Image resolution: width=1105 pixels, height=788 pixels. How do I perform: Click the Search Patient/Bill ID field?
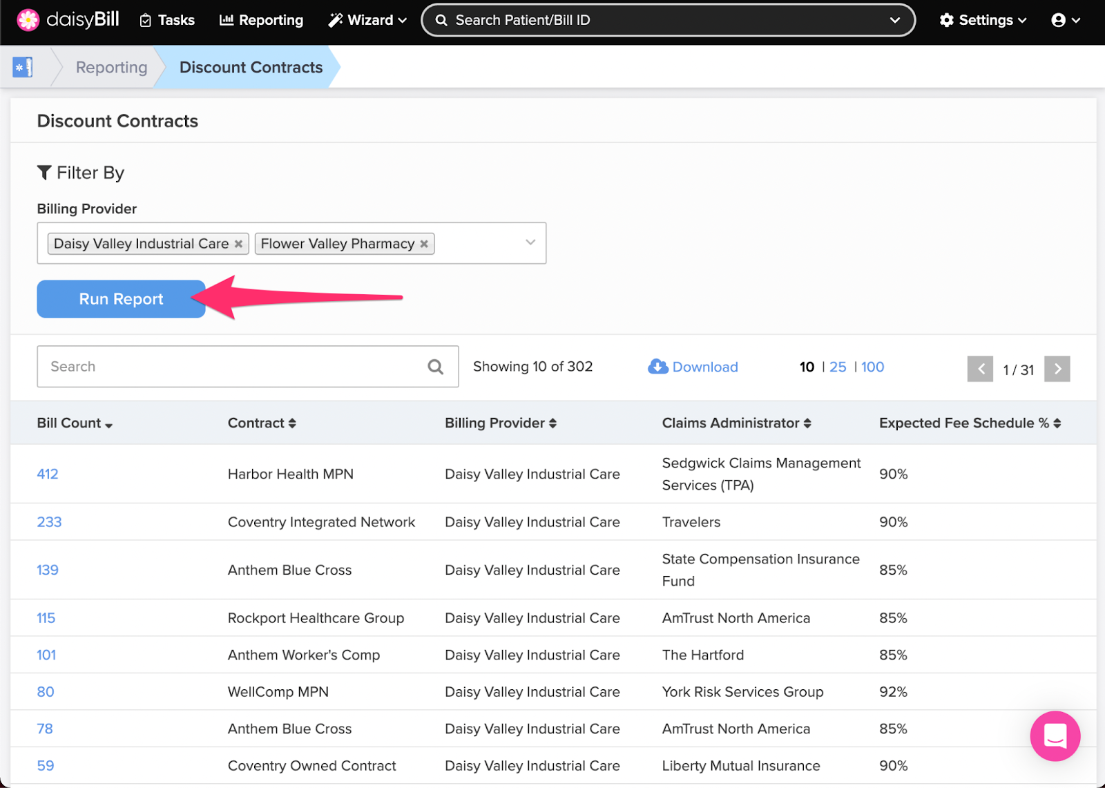point(668,20)
